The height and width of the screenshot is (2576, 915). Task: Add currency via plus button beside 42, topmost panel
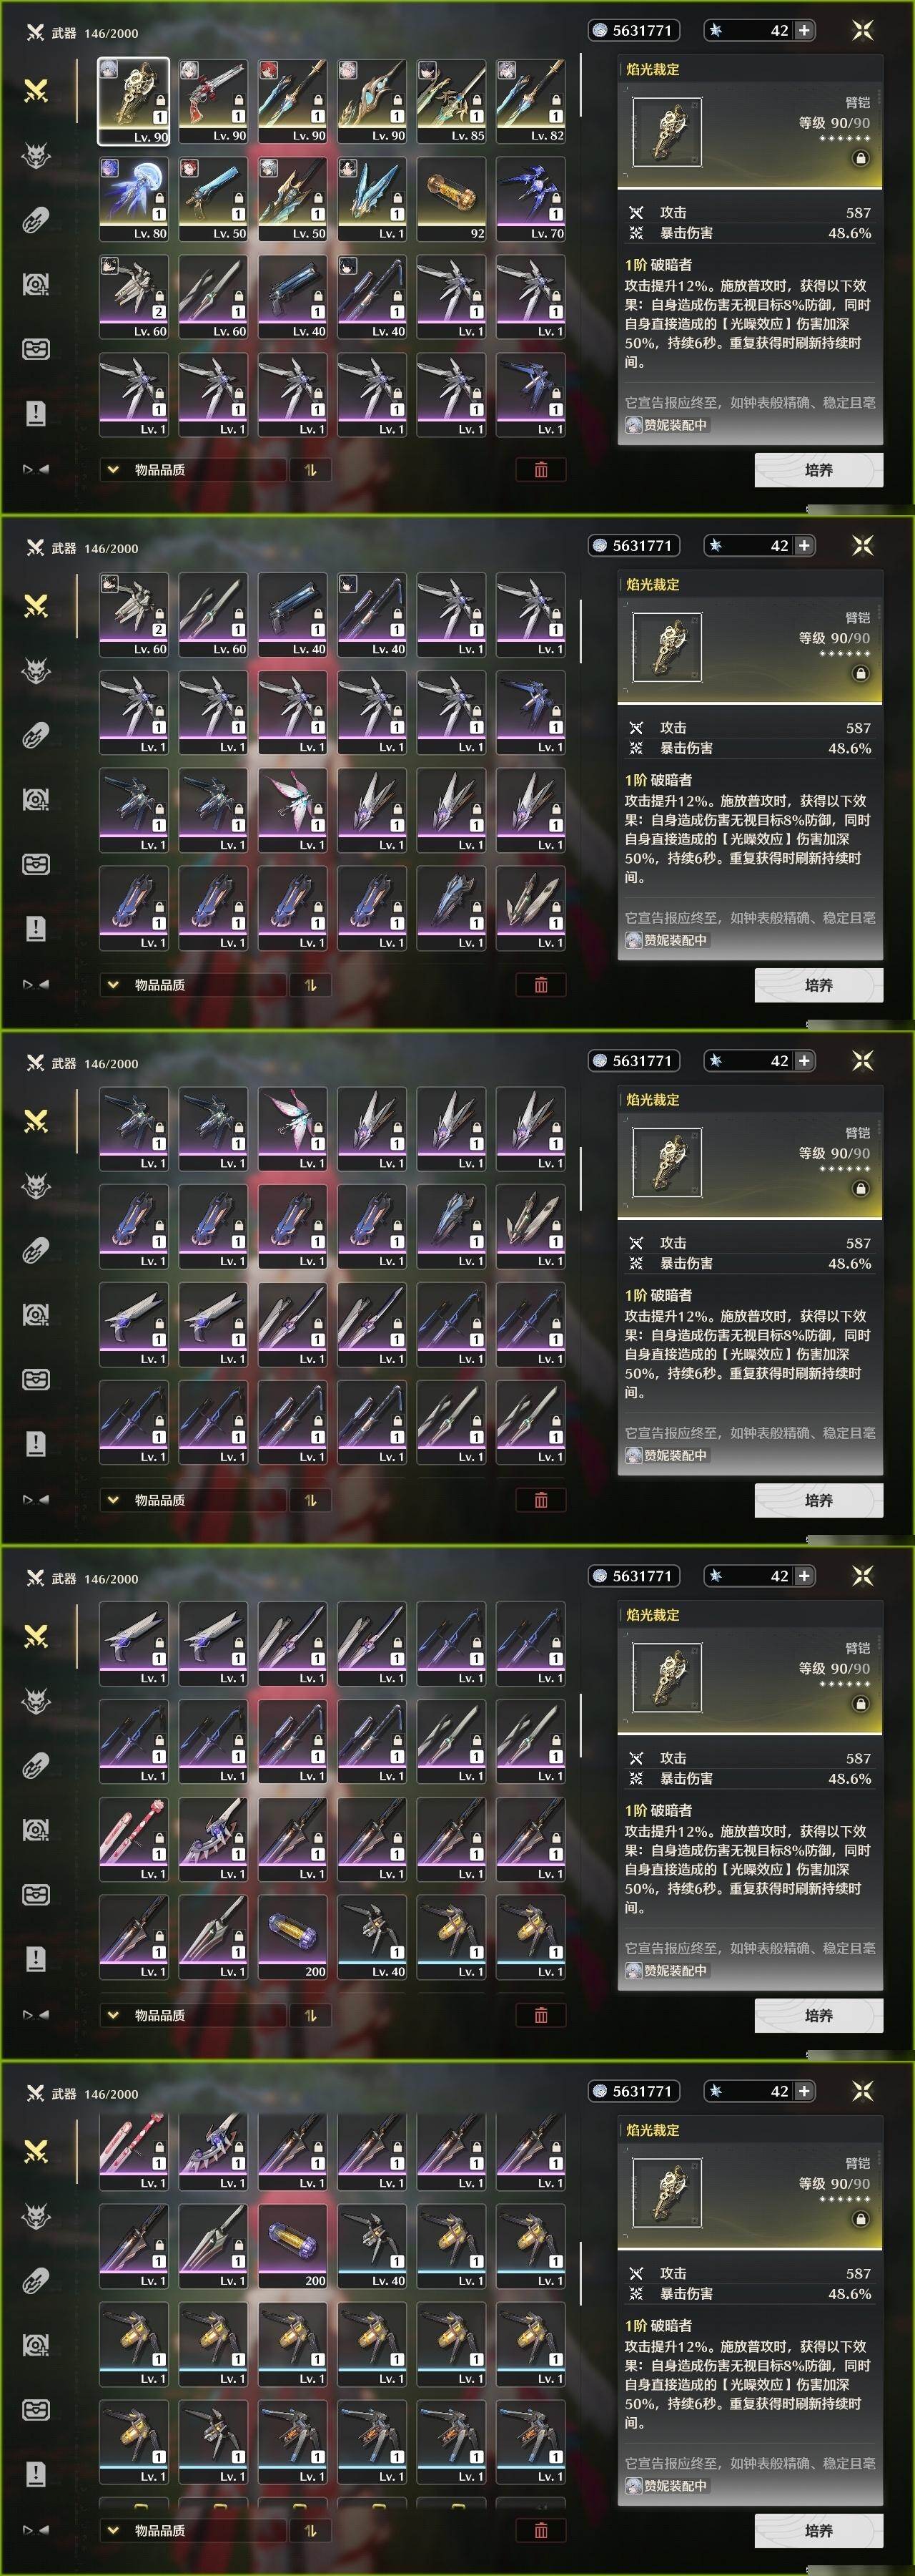pyautogui.click(x=804, y=31)
